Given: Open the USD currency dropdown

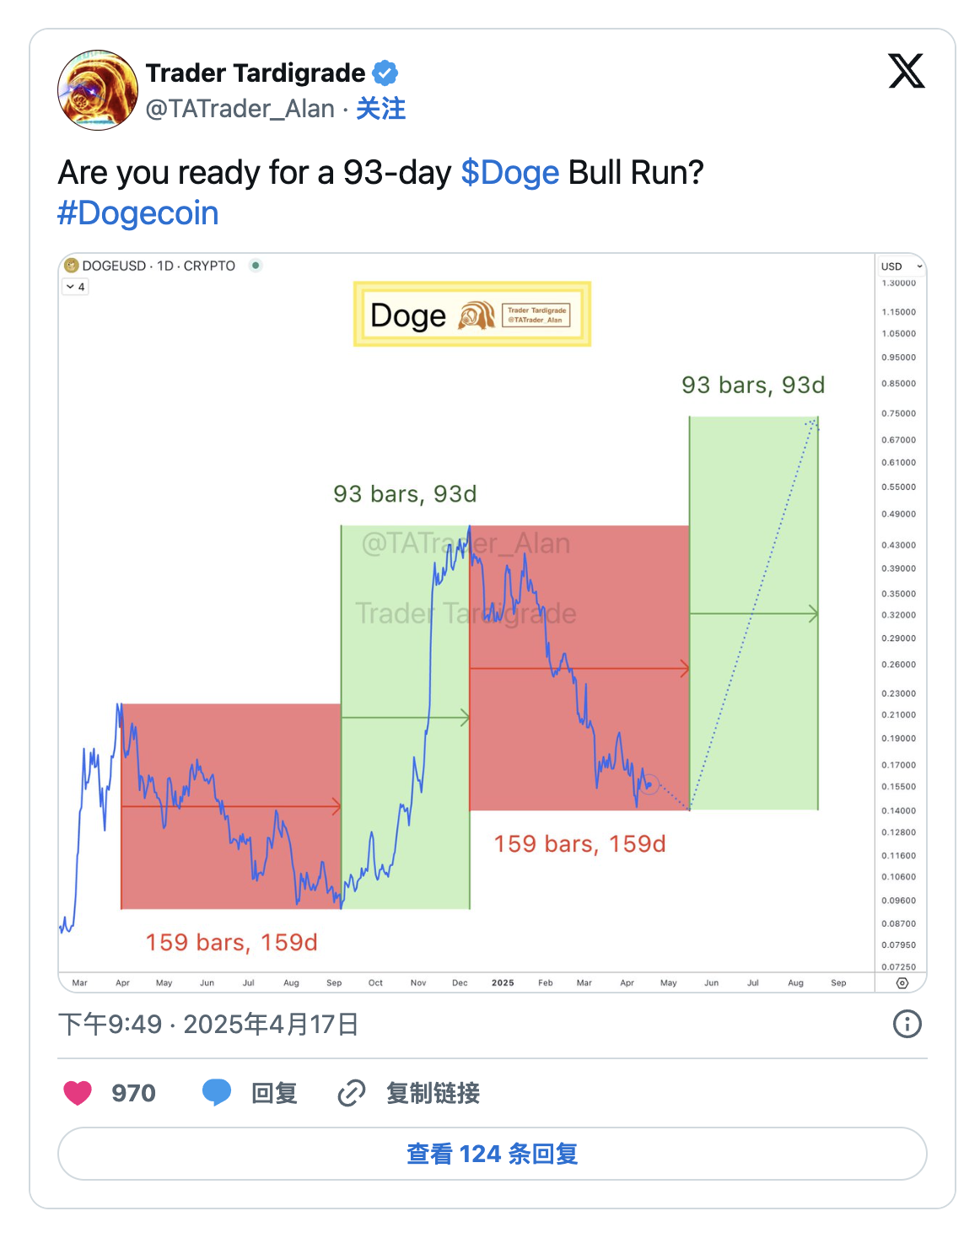Looking at the screenshot, I should coord(901,266).
